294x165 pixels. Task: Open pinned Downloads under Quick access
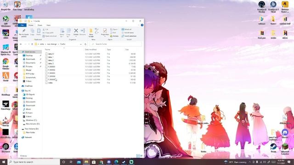coord(30,59)
